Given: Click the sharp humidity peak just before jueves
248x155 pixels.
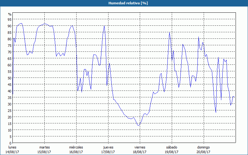Looking at the screenshot, I should pos(104,26).
